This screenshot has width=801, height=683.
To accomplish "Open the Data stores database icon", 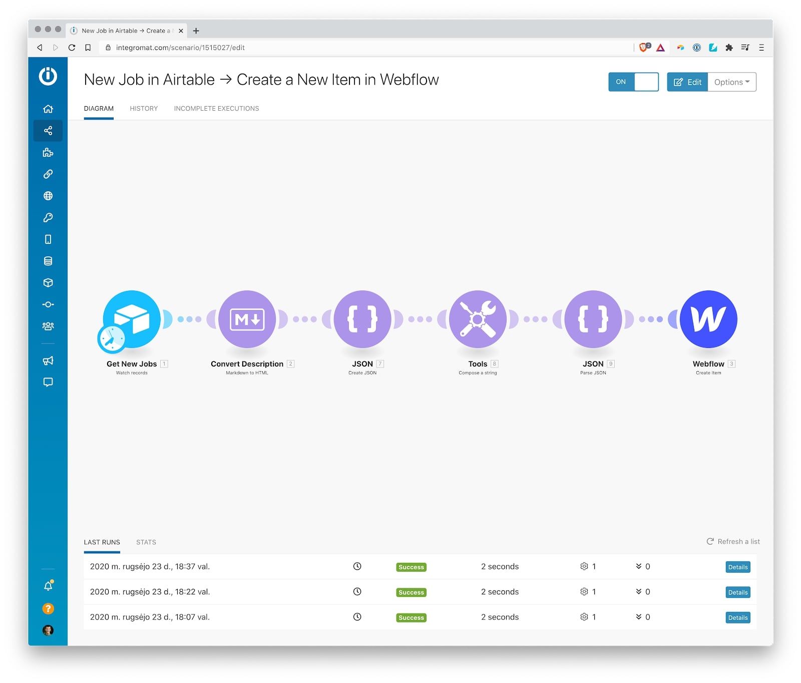I will (x=48, y=261).
